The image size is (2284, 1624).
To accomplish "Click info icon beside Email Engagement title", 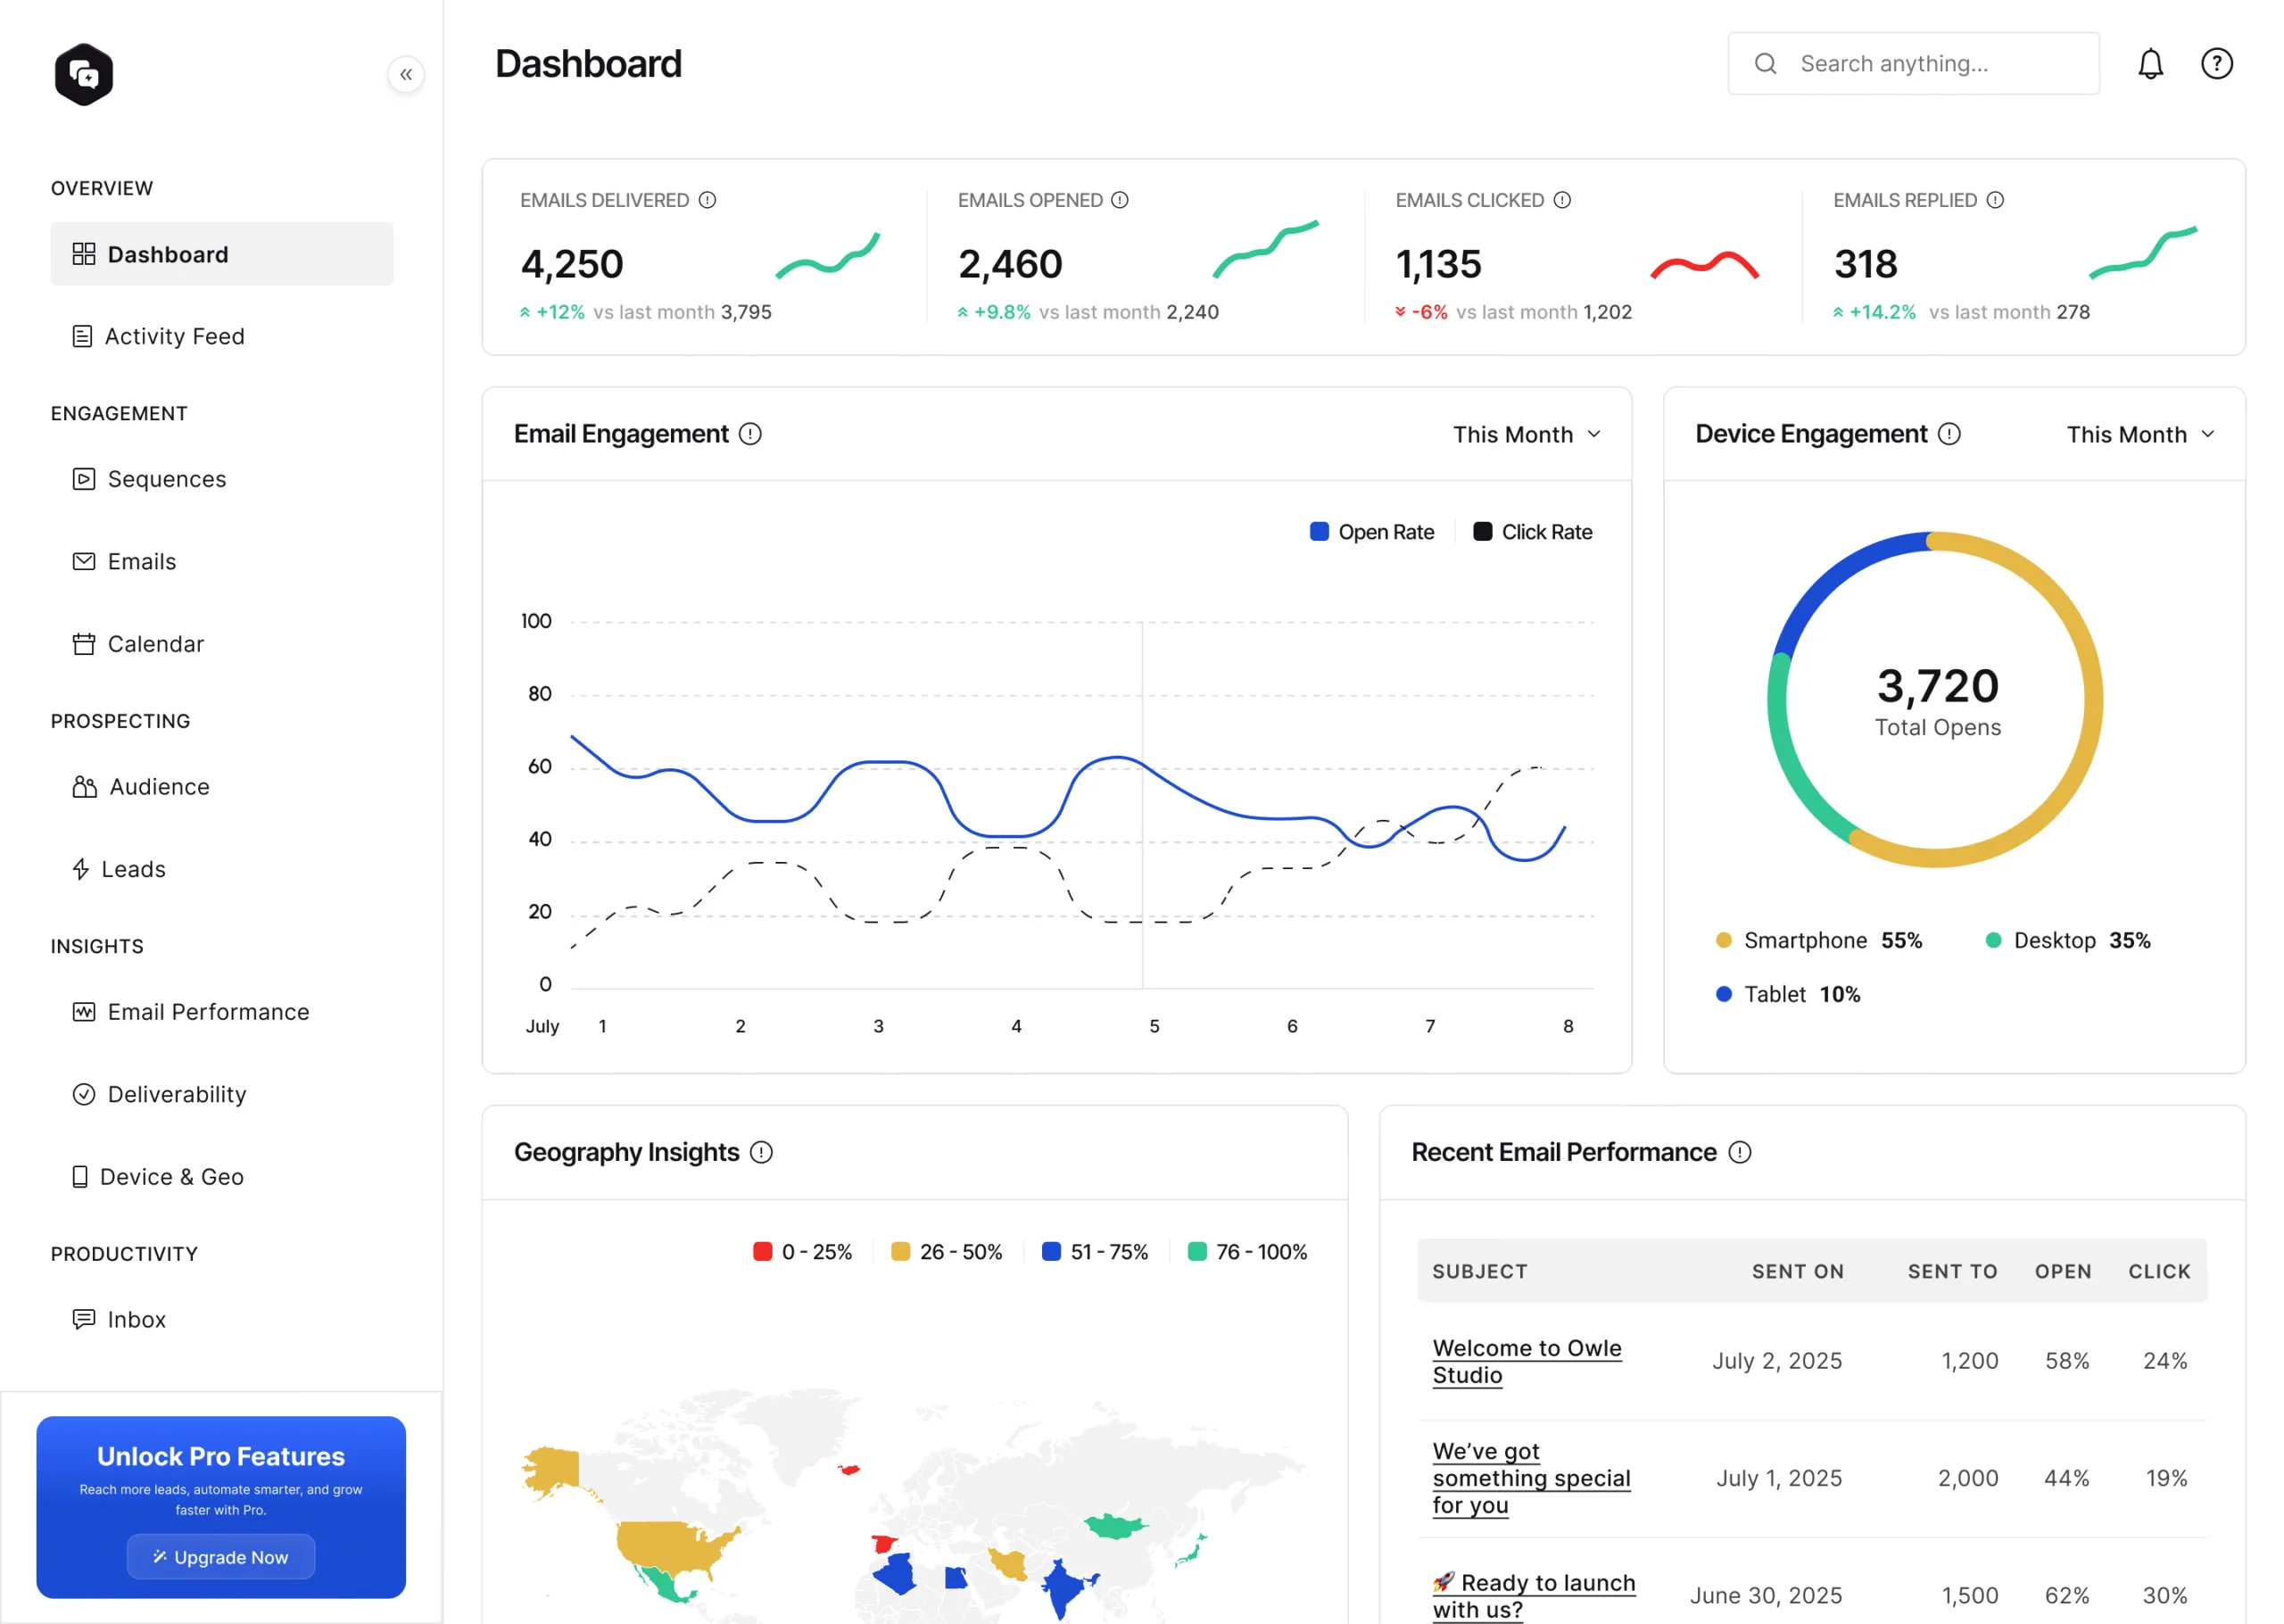I will pos(749,434).
